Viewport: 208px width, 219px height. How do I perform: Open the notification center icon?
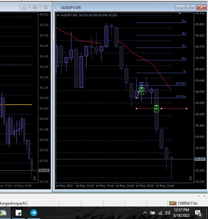click(x=198, y=213)
